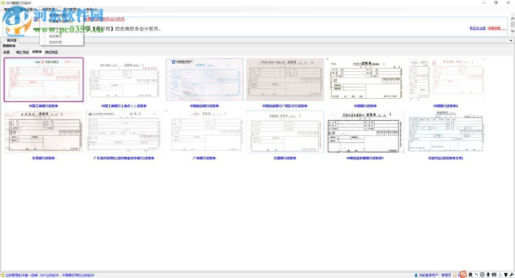The height and width of the screenshot is (278, 515).
Task: Click the current user person icon
Action: pyautogui.click(x=416, y=275)
